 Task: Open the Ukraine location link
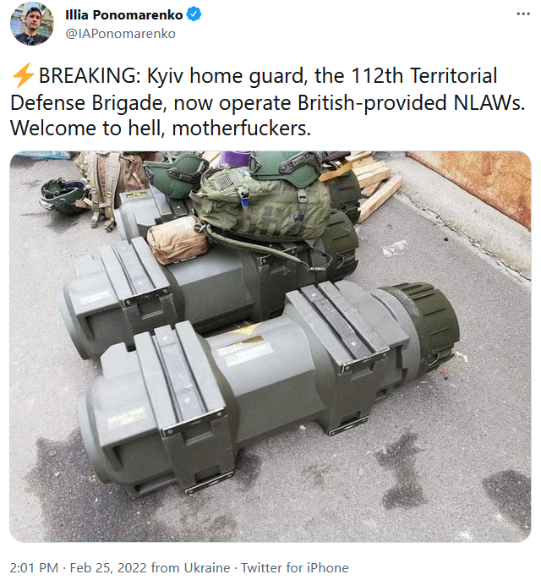(207, 567)
